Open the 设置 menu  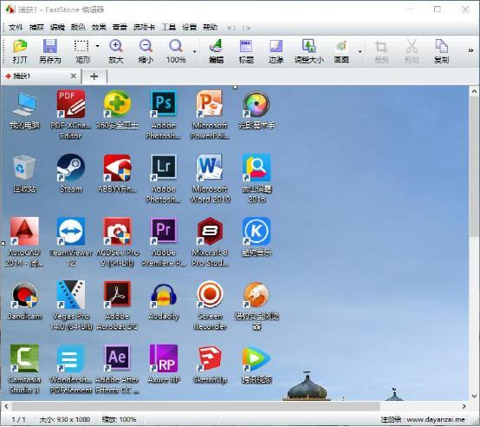pos(189,27)
